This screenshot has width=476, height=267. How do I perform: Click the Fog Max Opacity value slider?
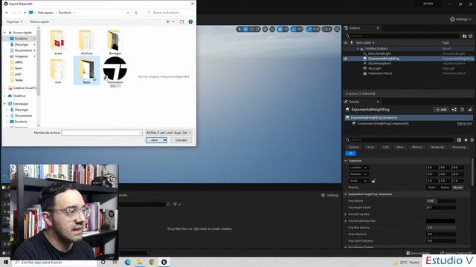point(441,228)
